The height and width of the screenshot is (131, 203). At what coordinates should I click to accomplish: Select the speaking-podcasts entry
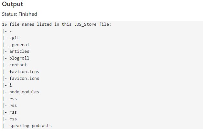point(30,126)
